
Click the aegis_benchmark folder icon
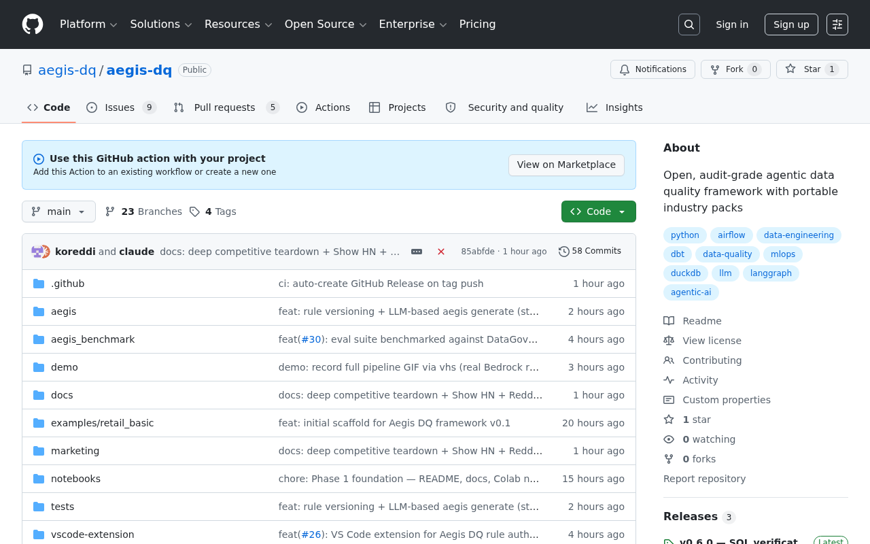39,339
